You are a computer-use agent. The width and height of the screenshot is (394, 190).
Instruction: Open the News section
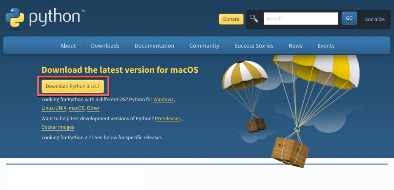pos(295,46)
